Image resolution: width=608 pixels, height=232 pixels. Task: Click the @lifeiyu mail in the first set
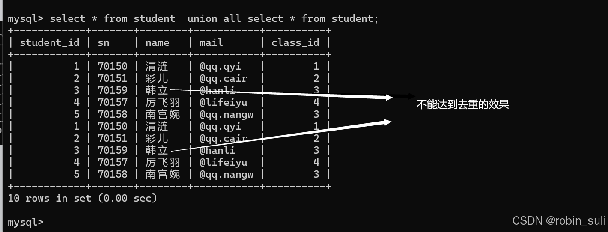coord(224,102)
